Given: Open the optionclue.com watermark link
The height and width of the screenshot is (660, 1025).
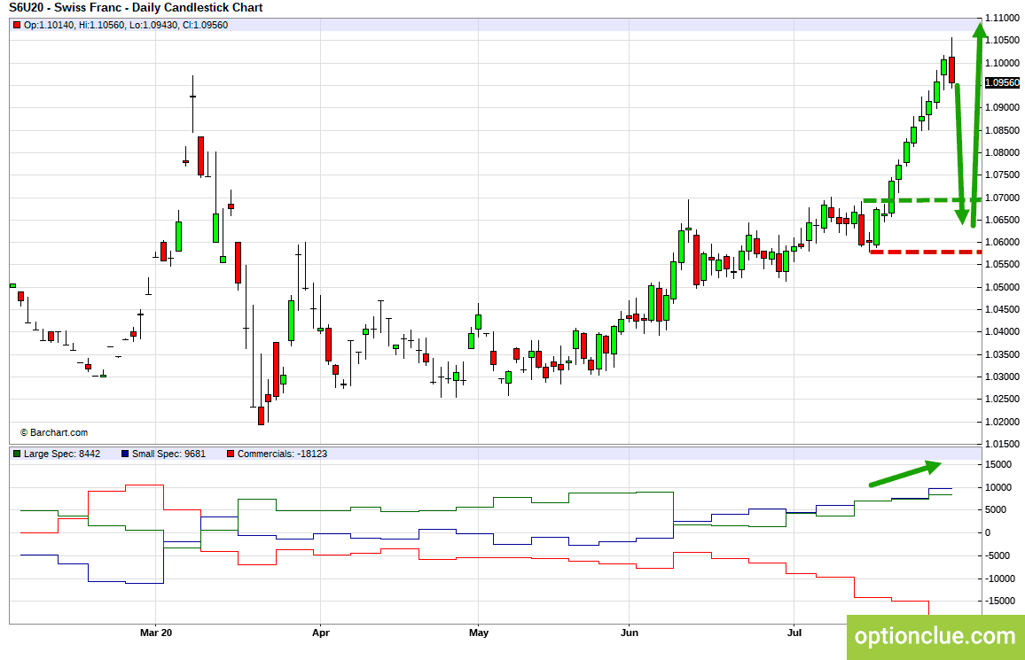Looking at the screenshot, I should tap(935, 635).
